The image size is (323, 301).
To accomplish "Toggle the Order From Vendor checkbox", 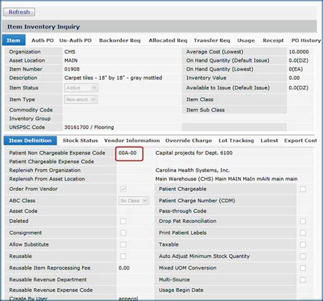I will 123,189.
